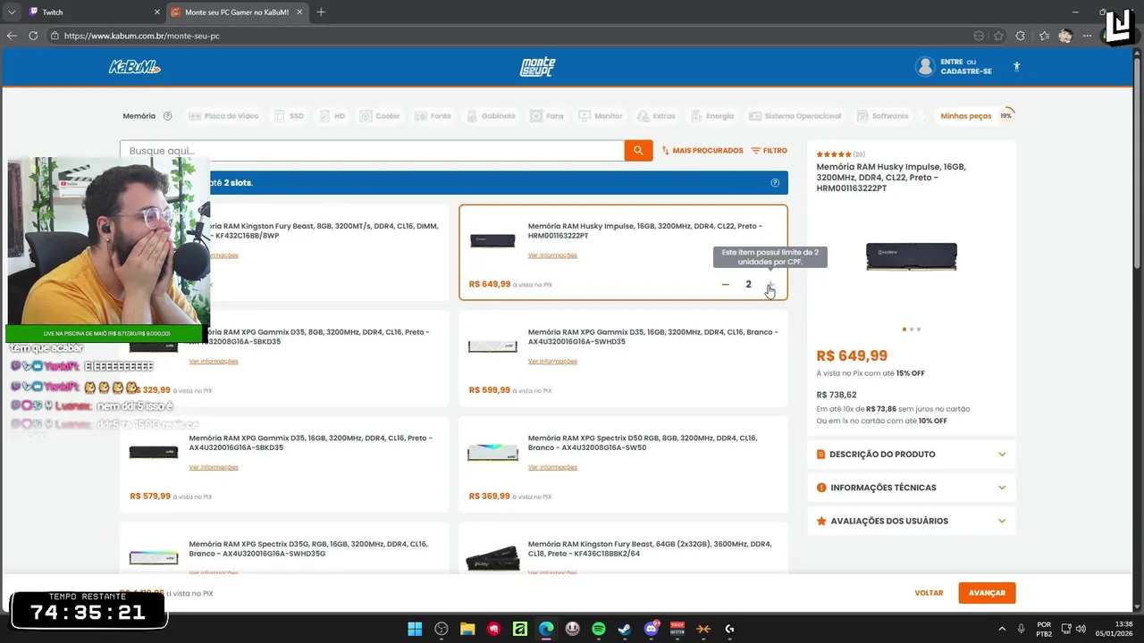The image size is (1144, 643).
Task: Go to the Cooler category
Action: point(380,116)
